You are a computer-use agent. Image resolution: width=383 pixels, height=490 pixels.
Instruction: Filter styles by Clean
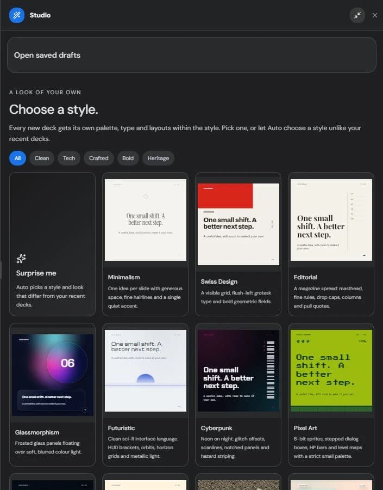tap(42, 158)
